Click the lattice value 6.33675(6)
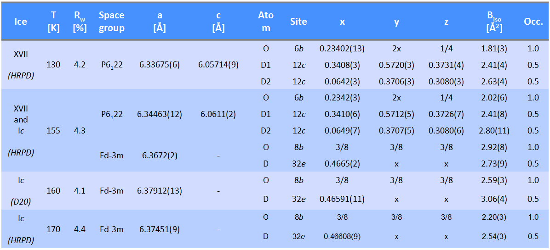 coord(159,65)
